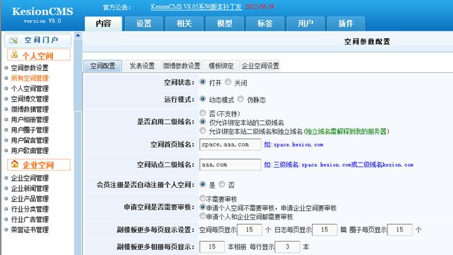Open 微博数据管理 in sidebar
453x255 pixels.
[x=30, y=109]
